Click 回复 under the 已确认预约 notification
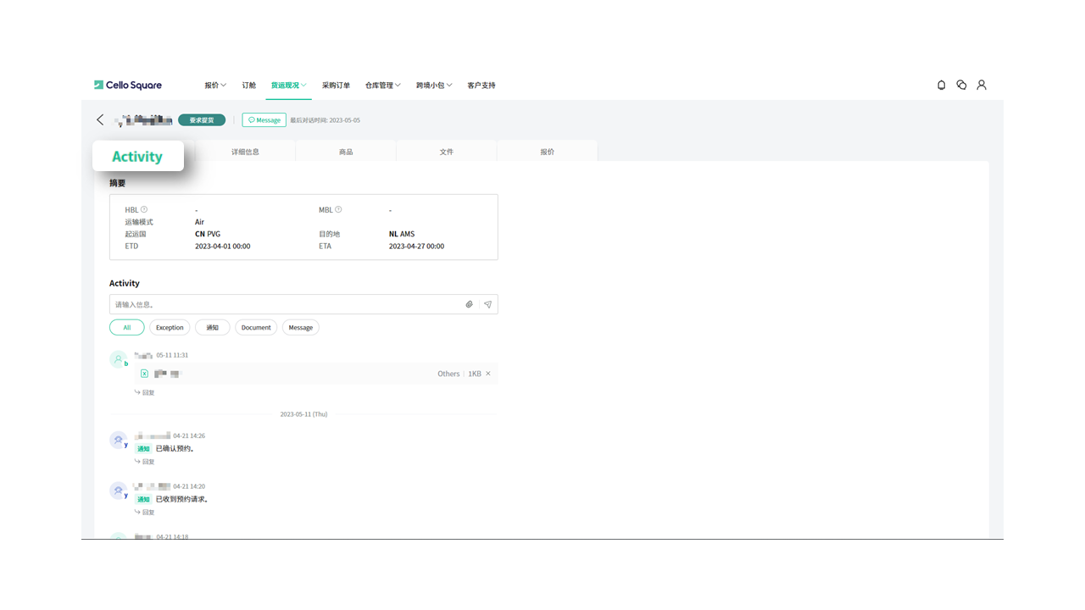Image resolution: width=1085 pixels, height=610 pixels. [145, 462]
